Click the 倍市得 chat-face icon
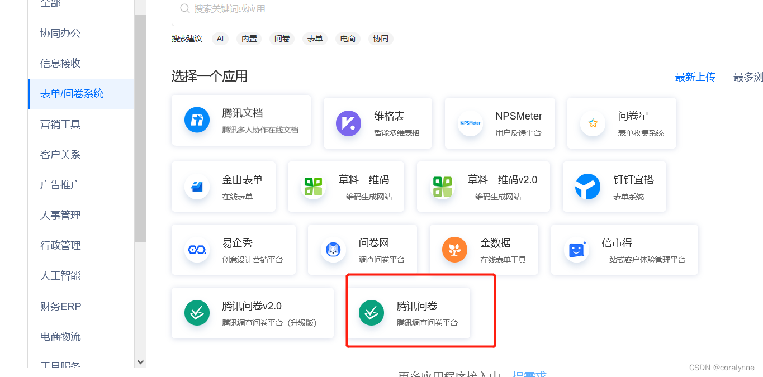The width and height of the screenshot is (763, 377). (576, 250)
